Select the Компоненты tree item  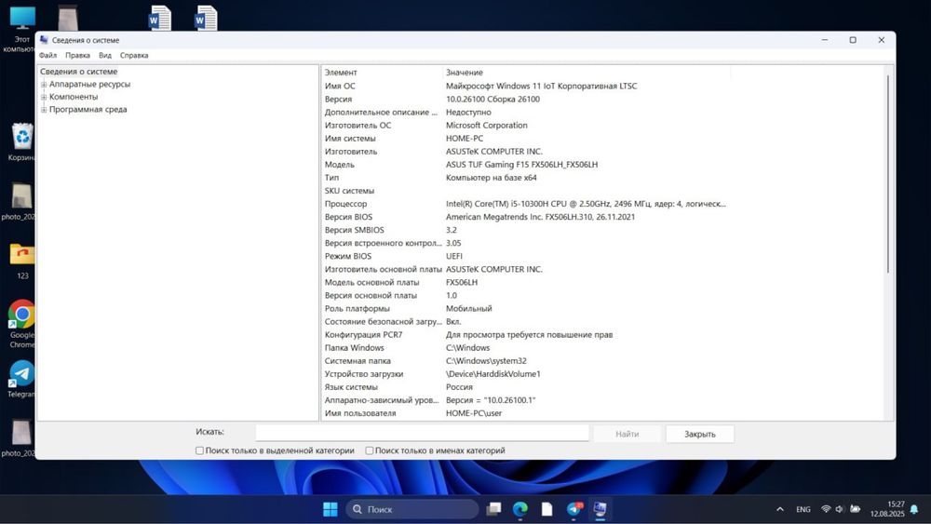point(74,97)
